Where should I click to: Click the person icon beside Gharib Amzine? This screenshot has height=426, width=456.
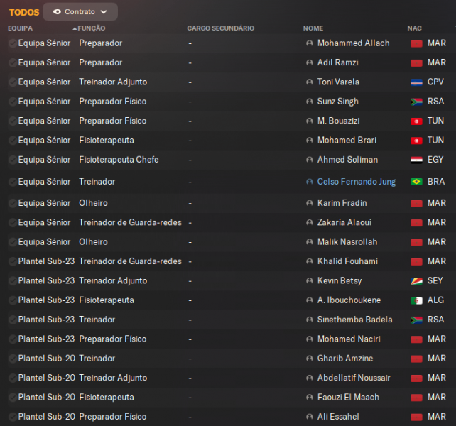309,359
